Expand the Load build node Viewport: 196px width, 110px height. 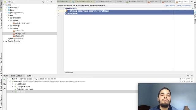13,84
